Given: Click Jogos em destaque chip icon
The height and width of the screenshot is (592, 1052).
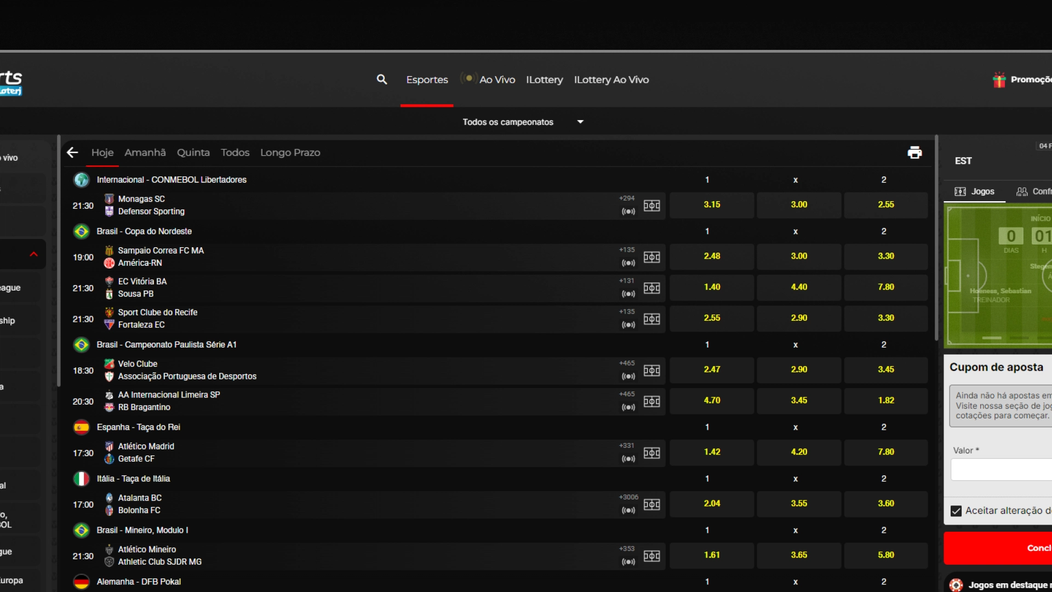Looking at the screenshot, I should (956, 585).
